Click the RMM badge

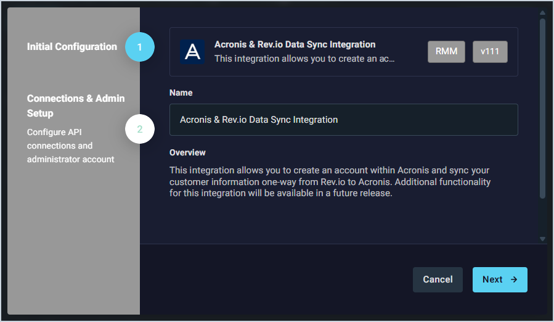coord(446,52)
